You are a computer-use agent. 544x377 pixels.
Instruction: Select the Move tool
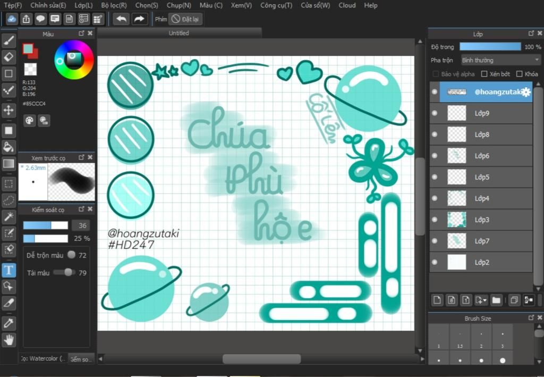[8, 111]
